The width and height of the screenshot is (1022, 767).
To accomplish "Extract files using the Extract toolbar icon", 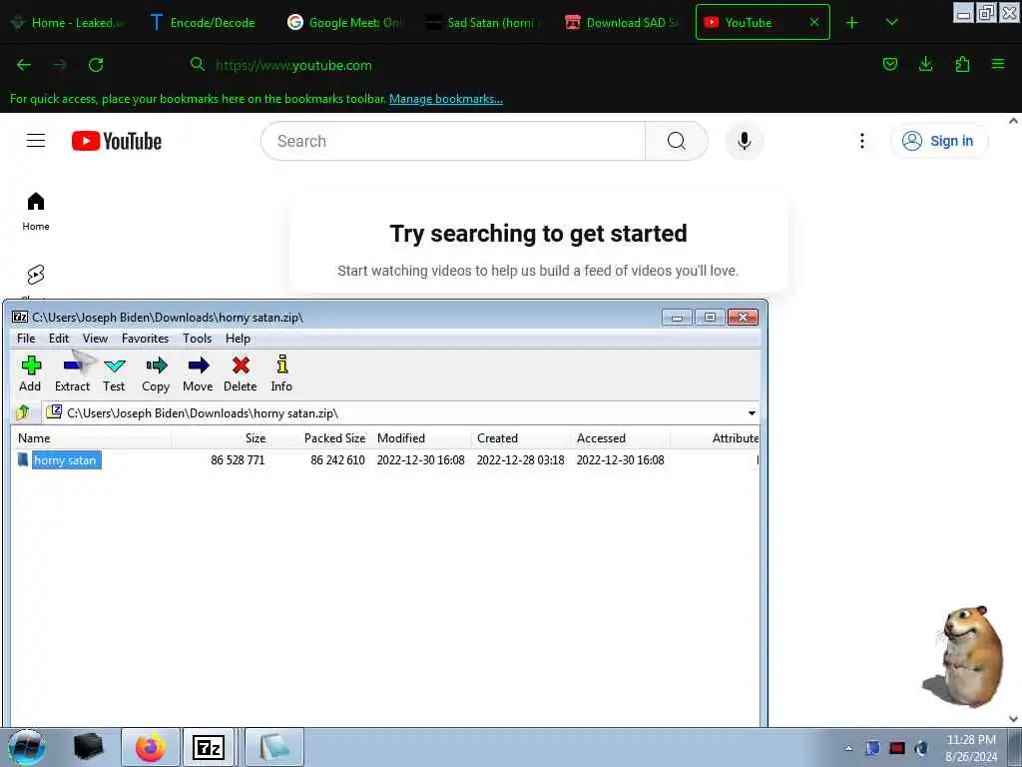I will [x=72, y=375].
